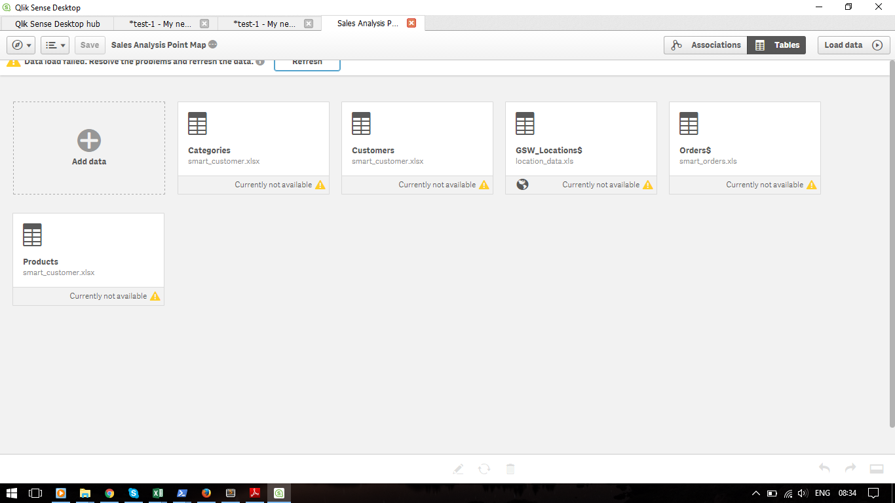
Task: Open Firefox from the taskbar
Action: pyautogui.click(x=206, y=493)
